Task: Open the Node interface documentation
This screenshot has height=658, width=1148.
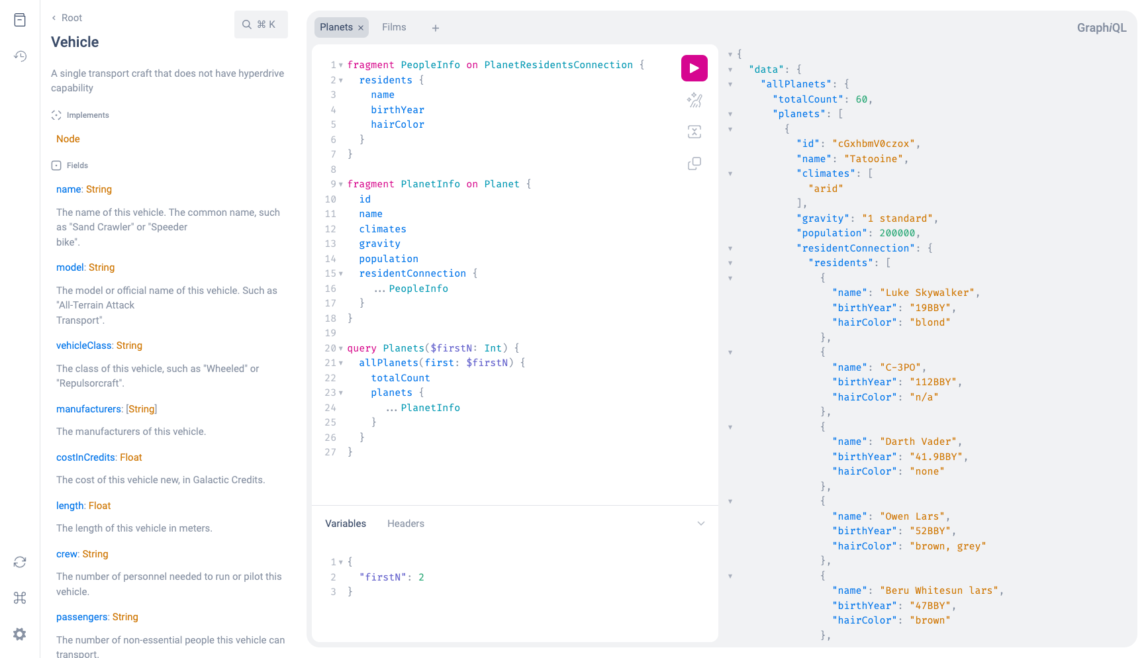Action: tap(68, 138)
